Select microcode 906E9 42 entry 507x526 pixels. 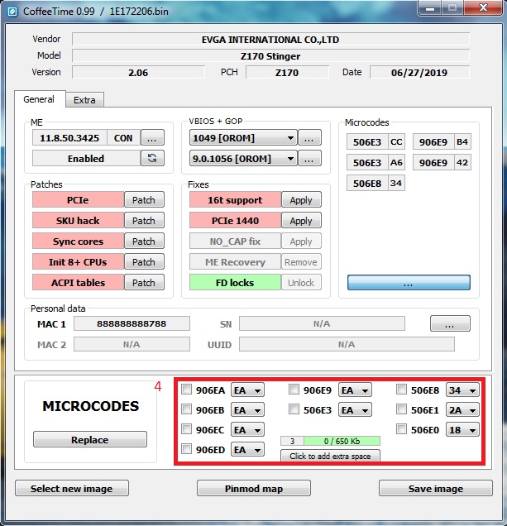pyautogui.click(x=442, y=162)
